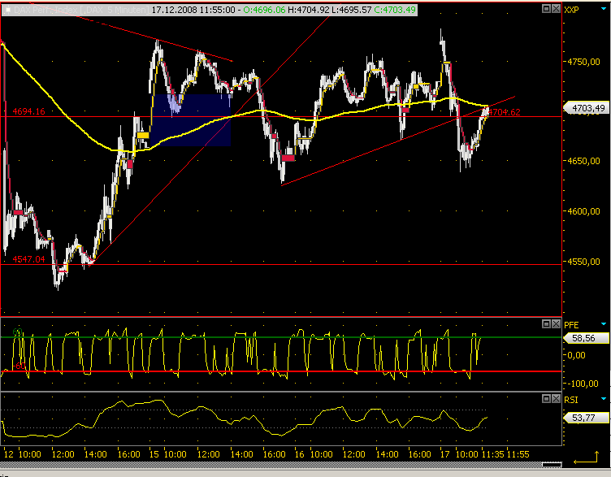The width and height of the screenshot is (611, 477).
Task: Click the O:4696.06 open value in header
Action: [x=265, y=10]
